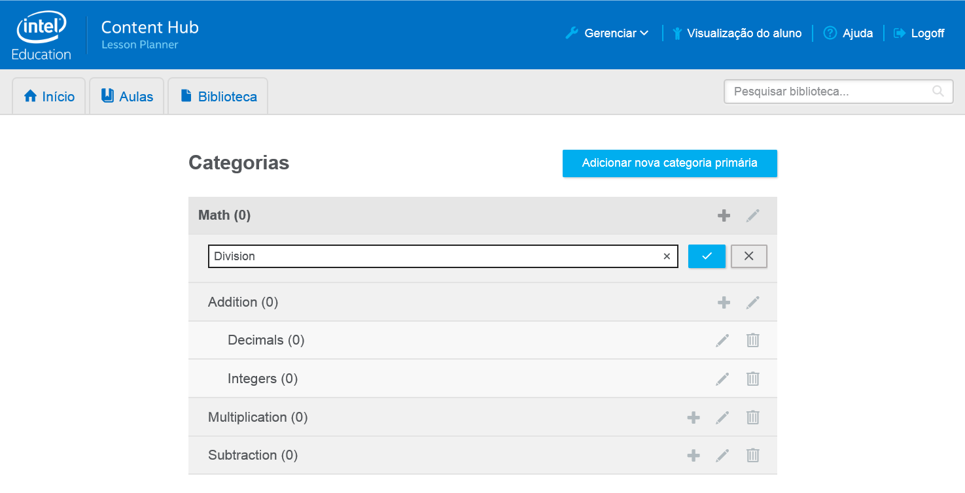Clear the Division text with small x
Viewport: 965px width, 493px height.
[x=667, y=256]
